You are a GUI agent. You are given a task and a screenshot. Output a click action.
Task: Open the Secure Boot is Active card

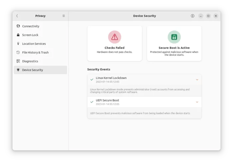174,43
